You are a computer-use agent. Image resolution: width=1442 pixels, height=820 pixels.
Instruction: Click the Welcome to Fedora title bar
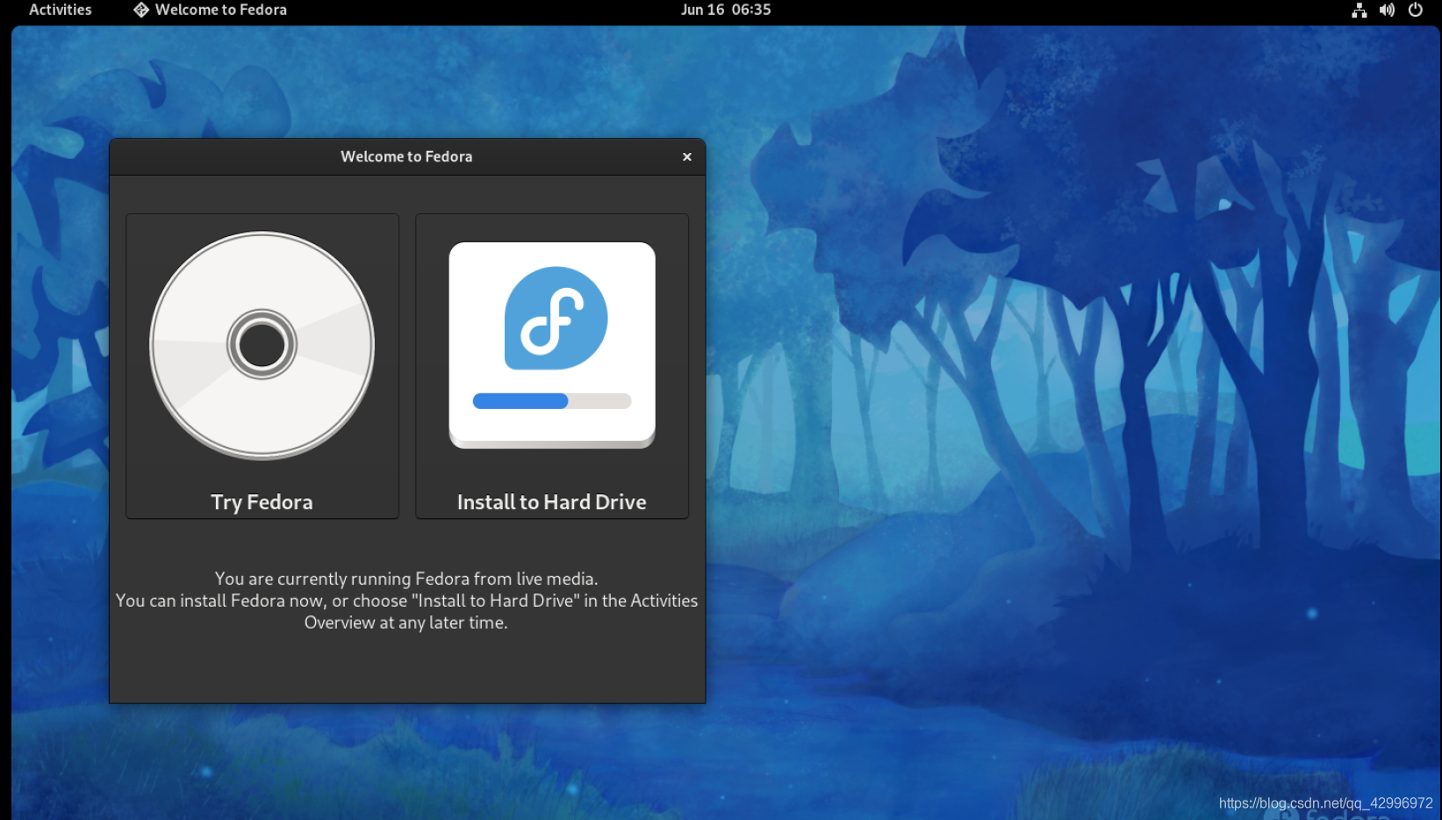[x=406, y=156]
